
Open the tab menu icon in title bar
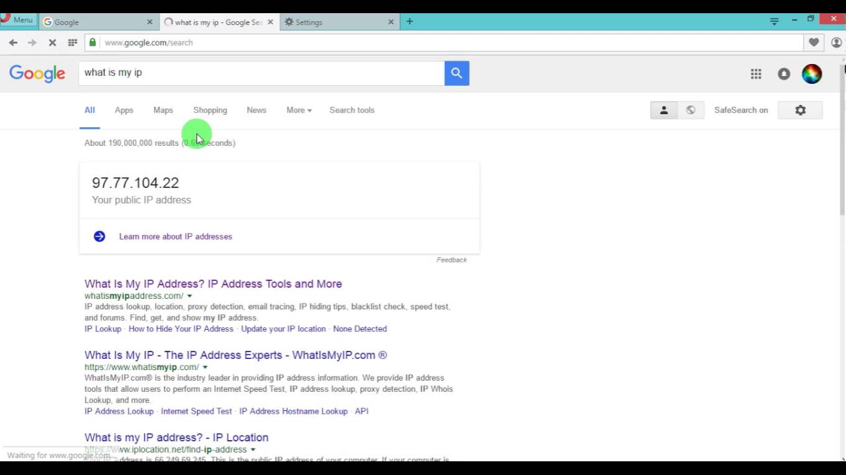tap(775, 21)
